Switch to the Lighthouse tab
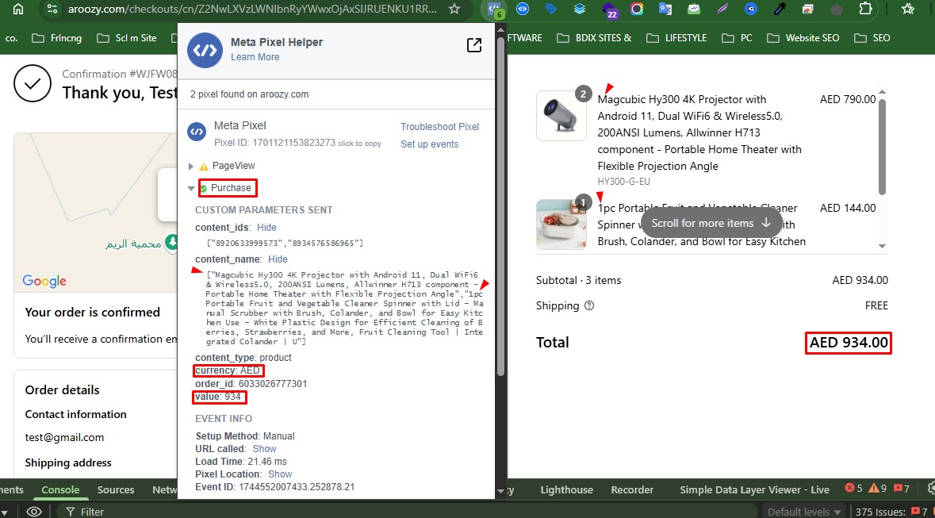The height and width of the screenshot is (518, 935). 566,489
